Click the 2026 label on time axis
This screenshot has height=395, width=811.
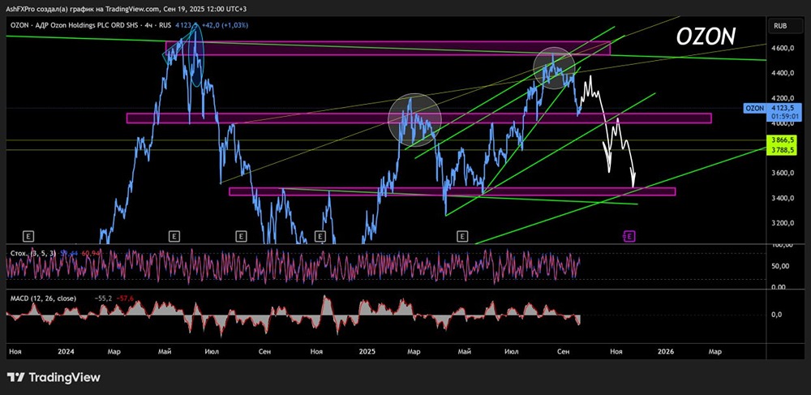pos(666,351)
